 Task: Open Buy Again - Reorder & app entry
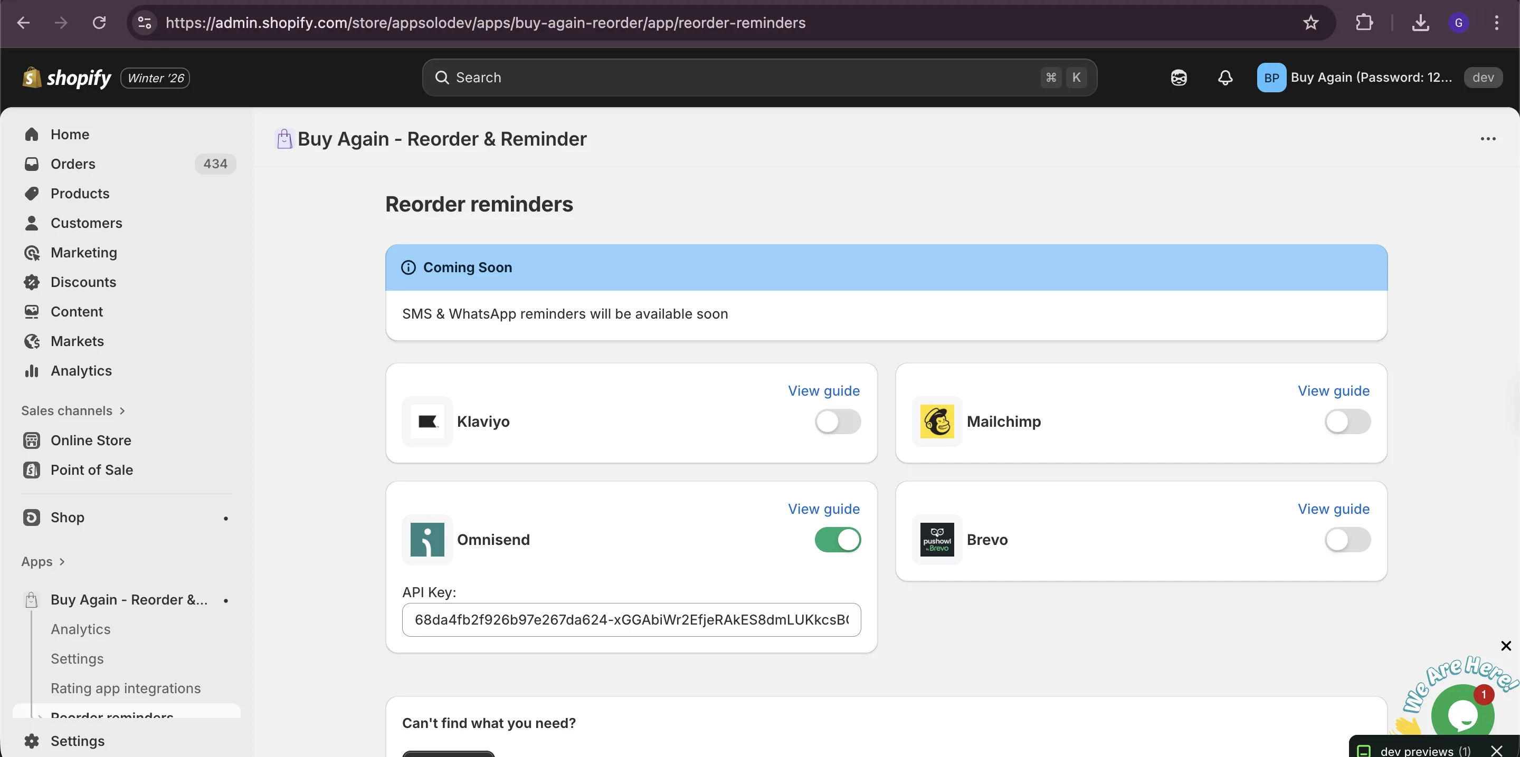click(x=126, y=600)
